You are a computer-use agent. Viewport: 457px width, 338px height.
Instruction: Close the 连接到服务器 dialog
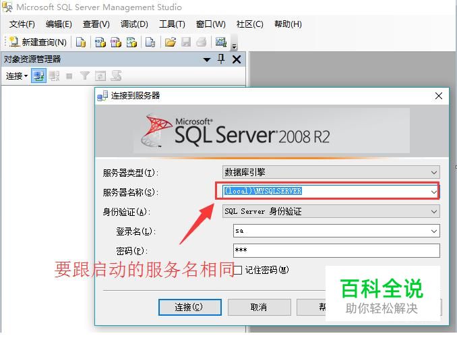tap(439, 96)
